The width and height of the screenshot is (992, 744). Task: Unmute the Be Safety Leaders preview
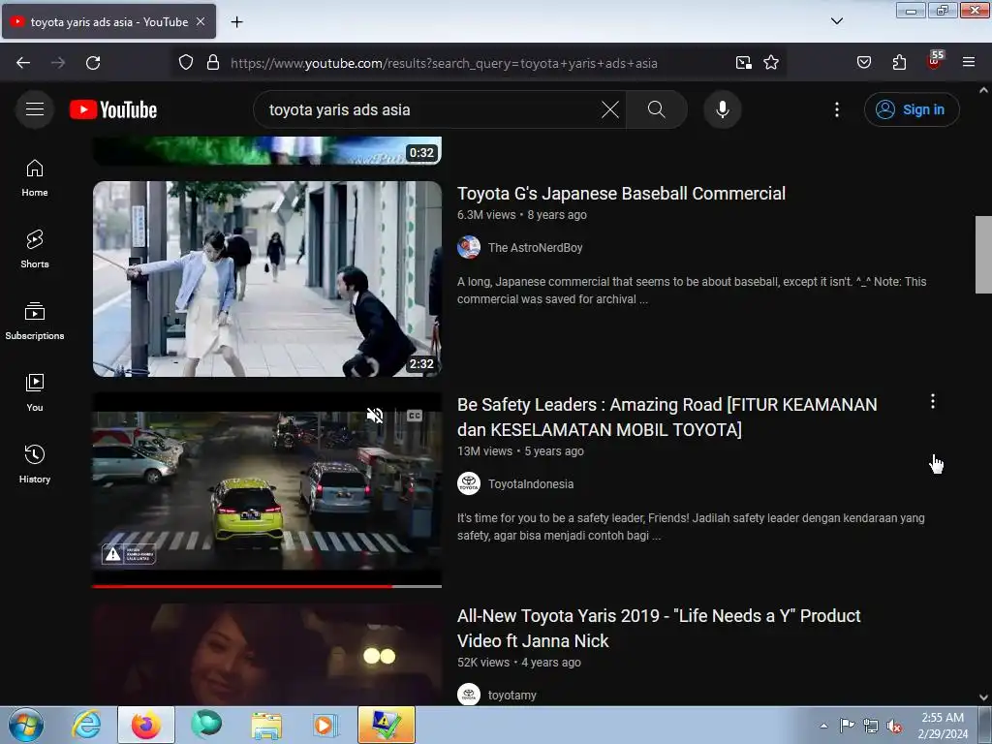(x=375, y=416)
